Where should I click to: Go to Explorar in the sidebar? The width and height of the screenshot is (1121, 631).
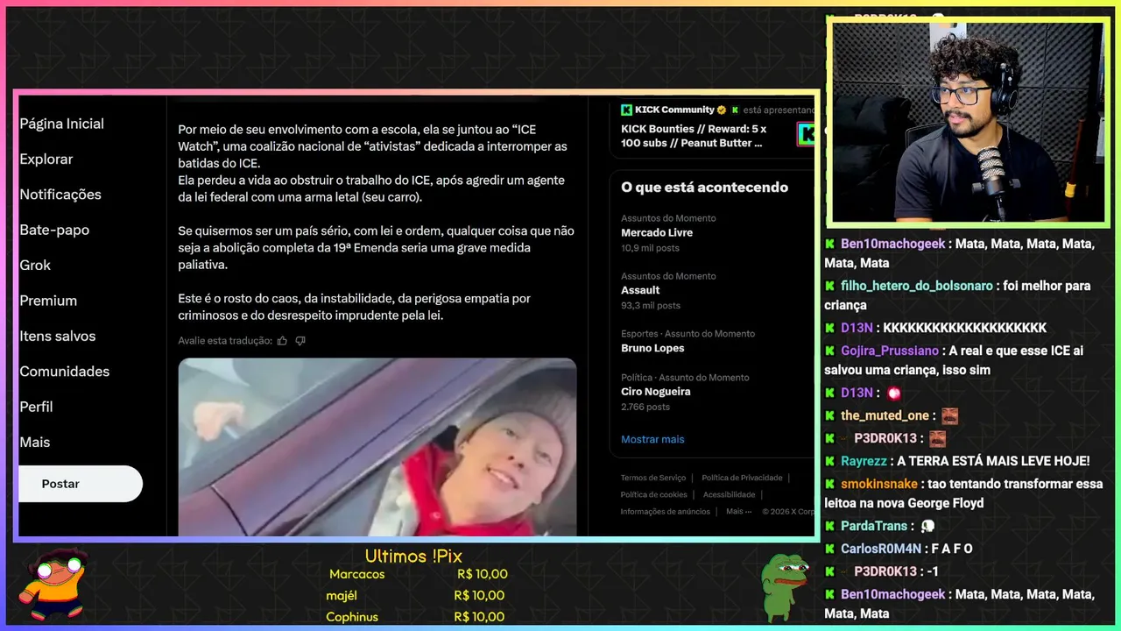46,160
